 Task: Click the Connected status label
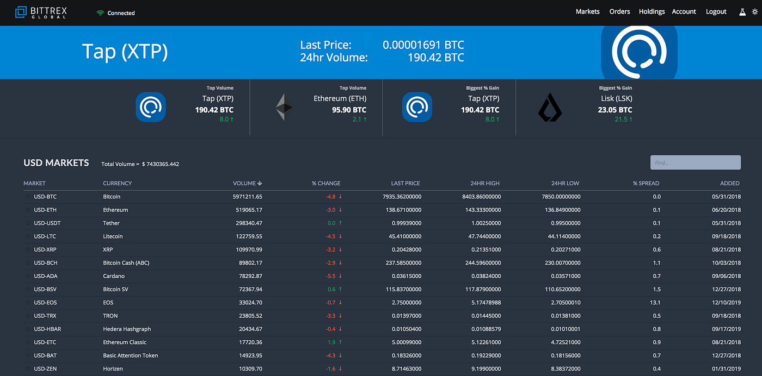(121, 13)
